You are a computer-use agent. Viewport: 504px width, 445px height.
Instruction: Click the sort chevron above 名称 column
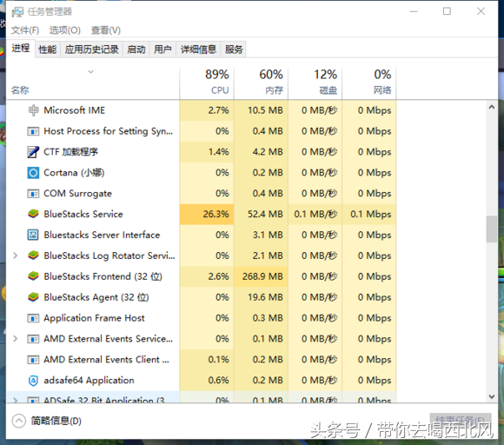pos(91,71)
